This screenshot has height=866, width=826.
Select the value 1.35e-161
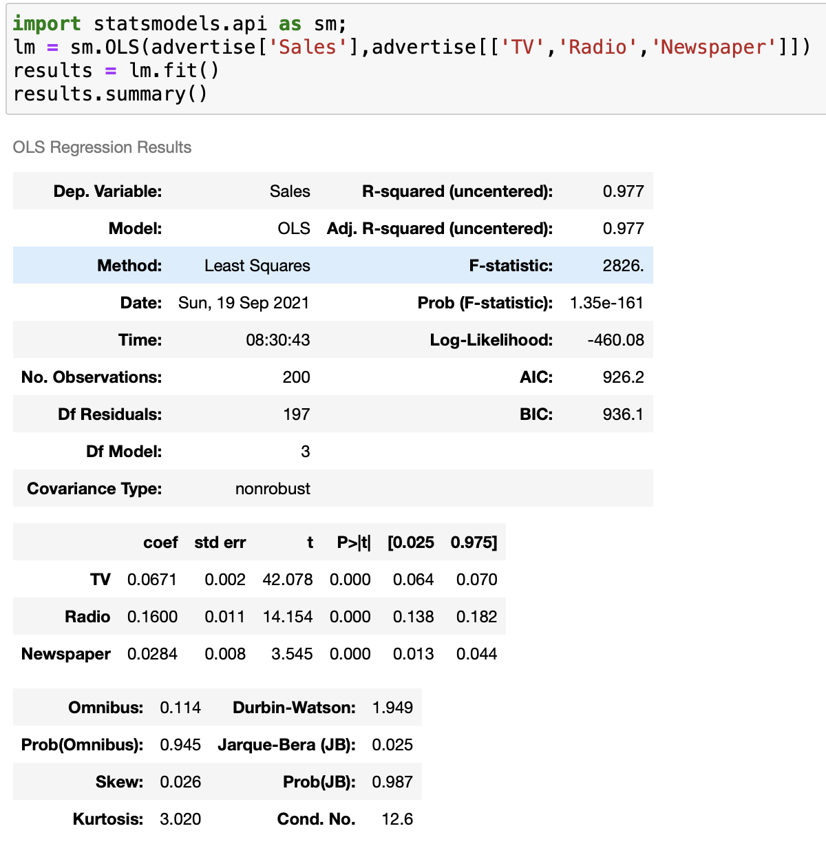606,303
